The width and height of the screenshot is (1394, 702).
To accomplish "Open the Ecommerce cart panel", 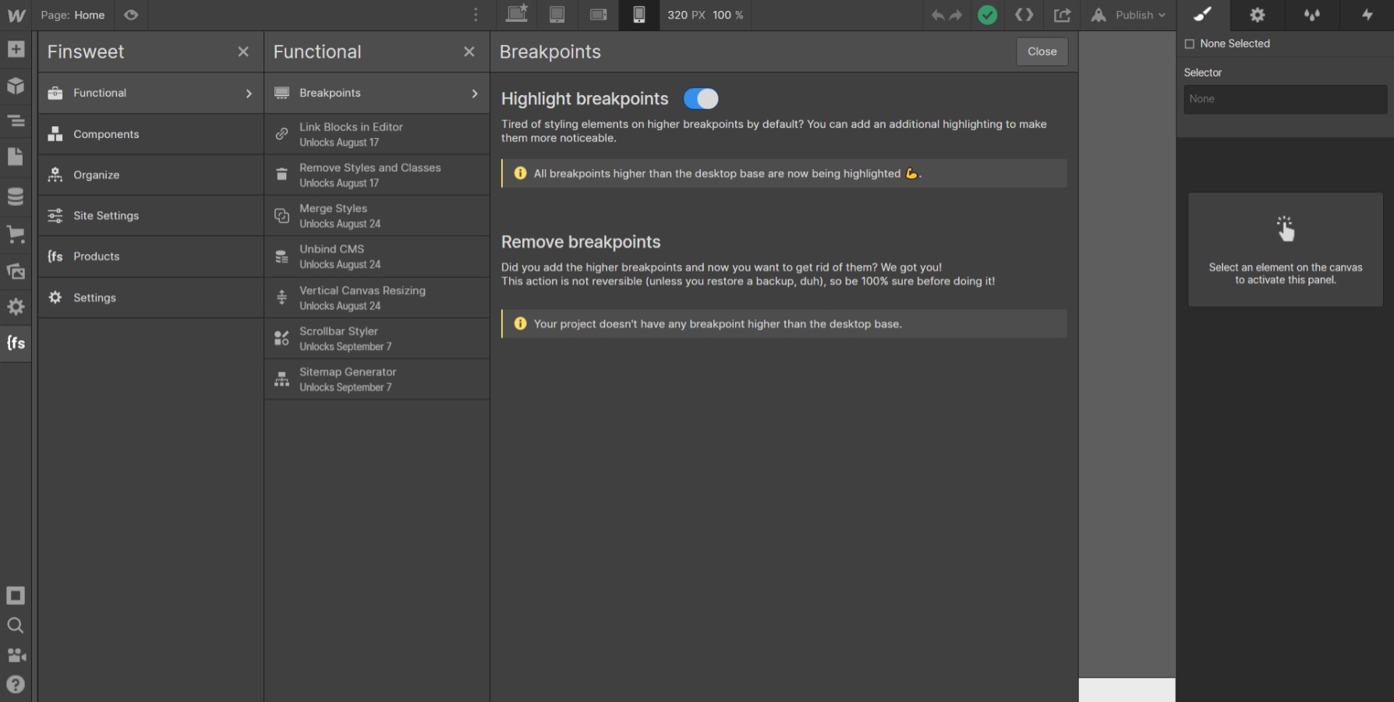I will click(x=16, y=234).
